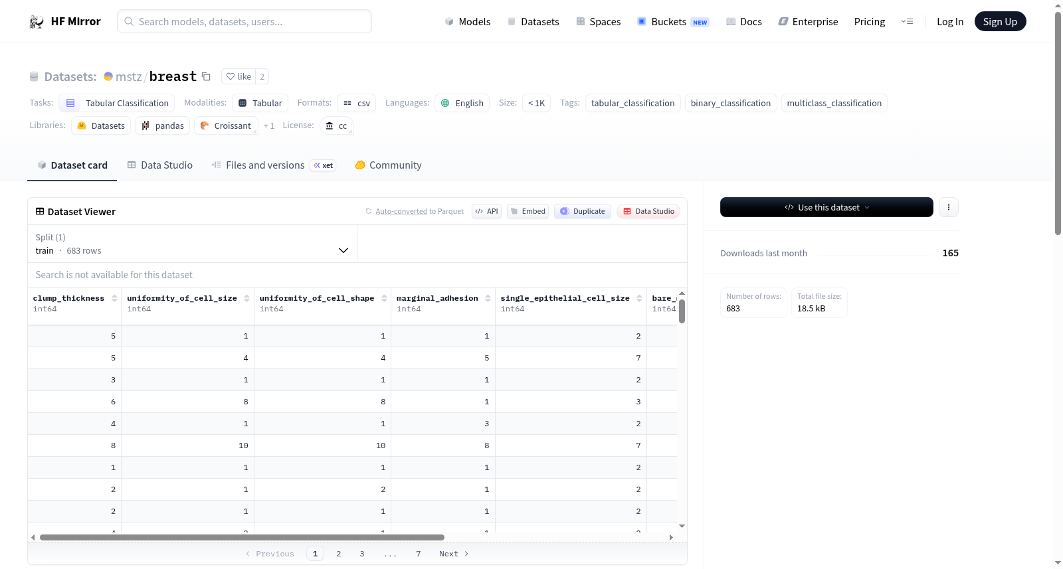Click the Dataset Viewer table icon
Viewport: 1063px width, 569px height.
point(40,211)
